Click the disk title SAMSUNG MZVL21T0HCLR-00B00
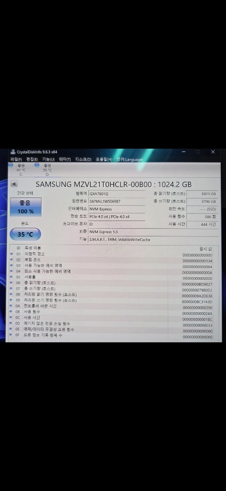Viewport: 226px width, 491px height. click(x=114, y=184)
